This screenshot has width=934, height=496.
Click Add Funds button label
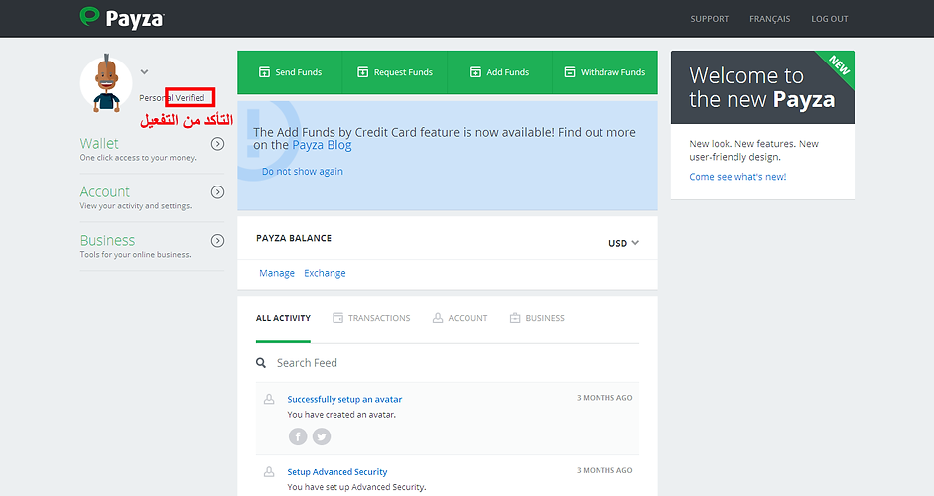[x=508, y=72]
